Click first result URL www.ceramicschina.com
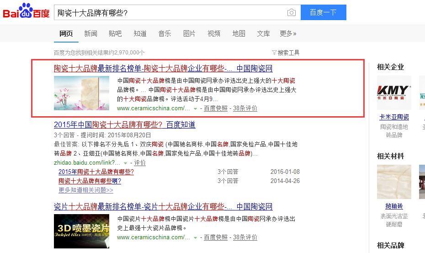This screenshot has height=253, width=425. (x=154, y=108)
